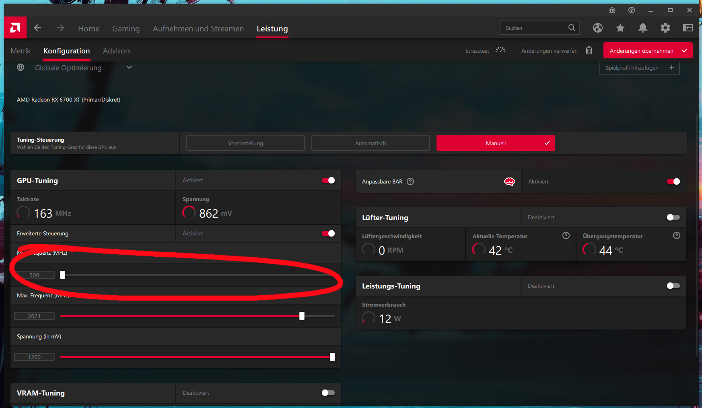The height and width of the screenshot is (408, 702).
Task: Click the red brain icon in Anpassbare BAR
Action: coord(510,181)
